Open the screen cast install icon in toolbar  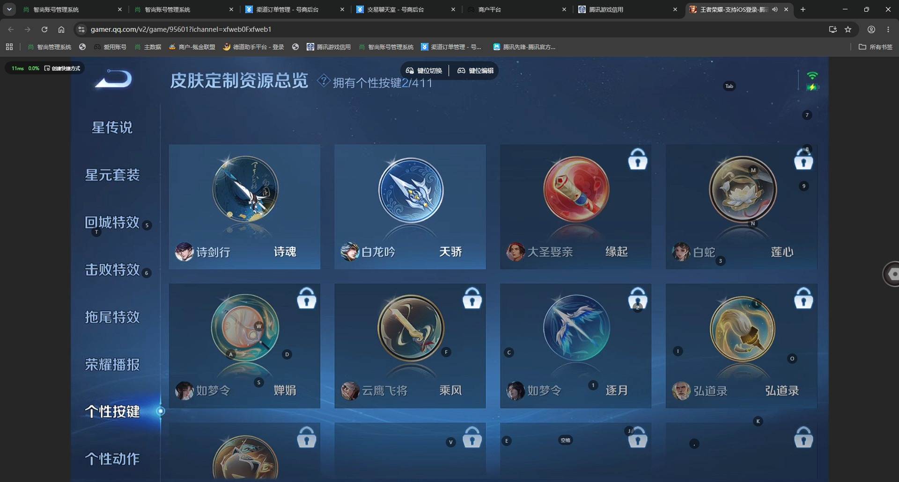click(833, 29)
